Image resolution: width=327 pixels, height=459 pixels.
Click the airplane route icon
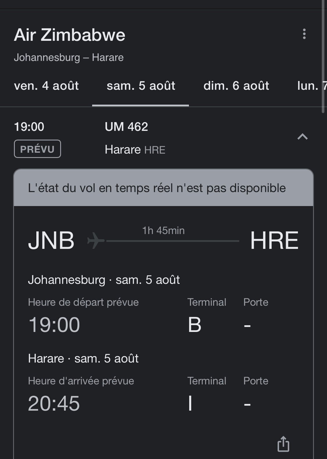coord(96,241)
